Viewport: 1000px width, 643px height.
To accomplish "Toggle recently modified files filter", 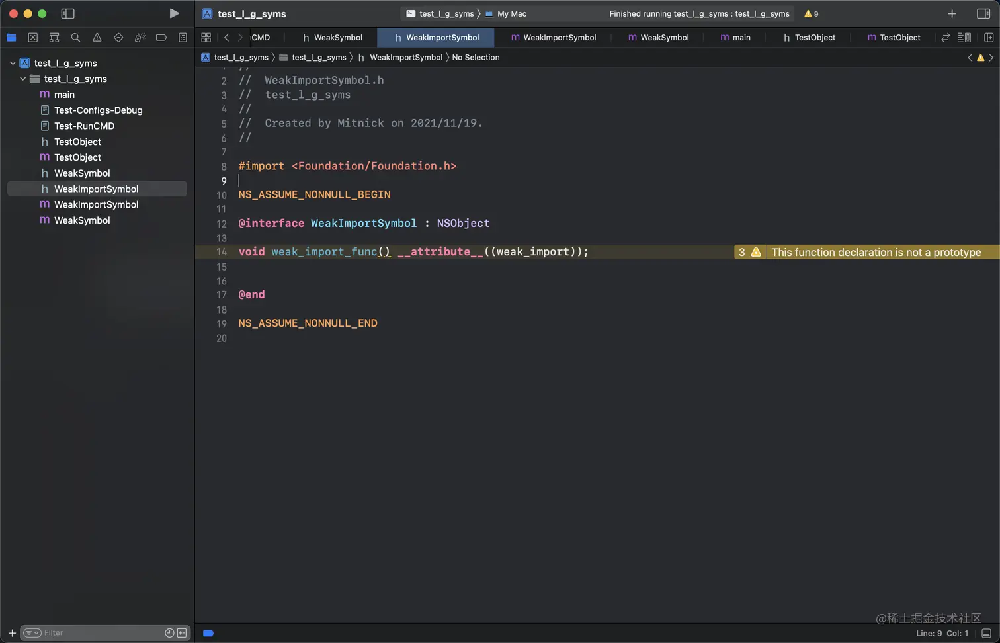I will [169, 633].
